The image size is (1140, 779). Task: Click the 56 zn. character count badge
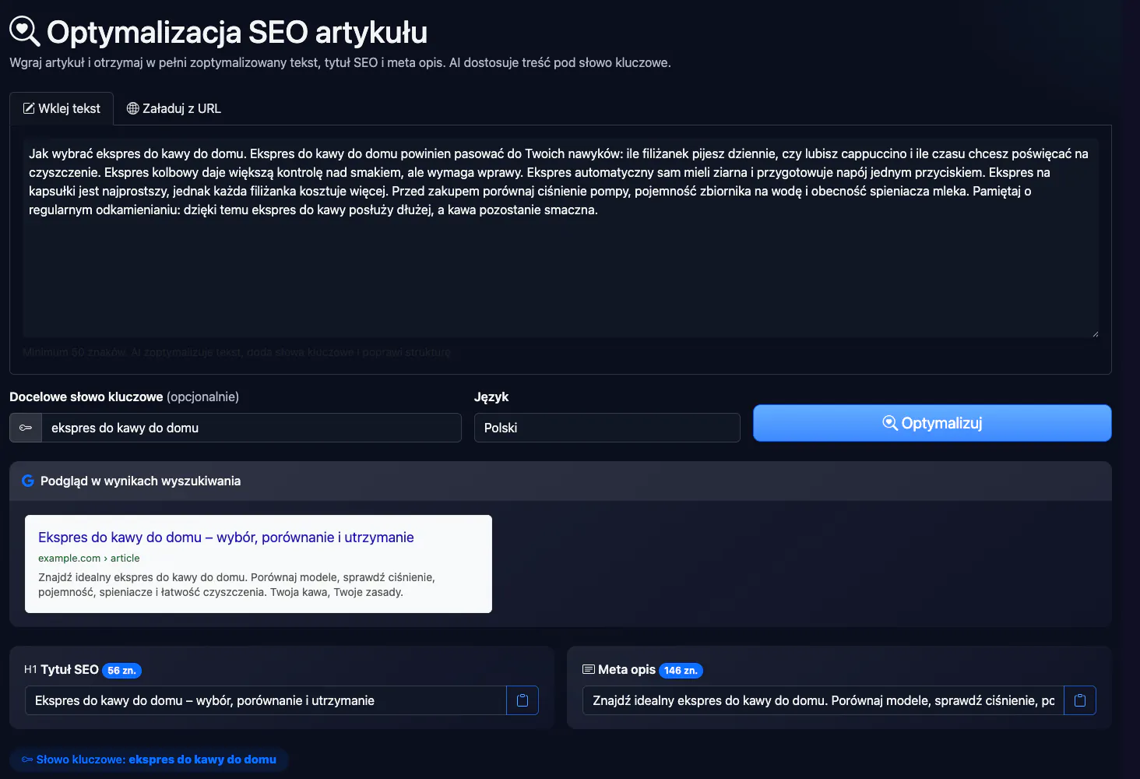tap(121, 670)
